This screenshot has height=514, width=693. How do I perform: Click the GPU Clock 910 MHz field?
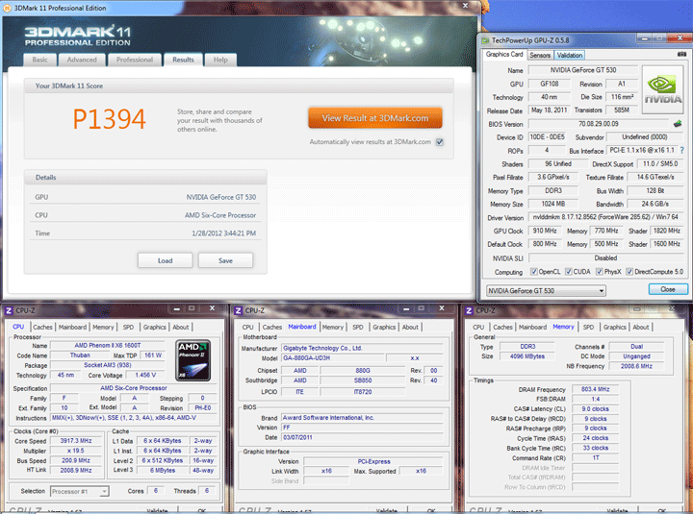point(545,231)
